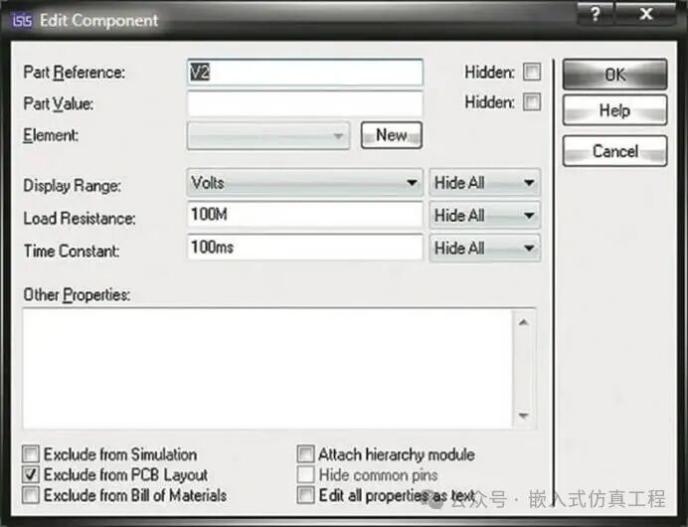The height and width of the screenshot is (527, 688).
Task: Check Attach hierarchy module option
Action: [x=306, y=454]
